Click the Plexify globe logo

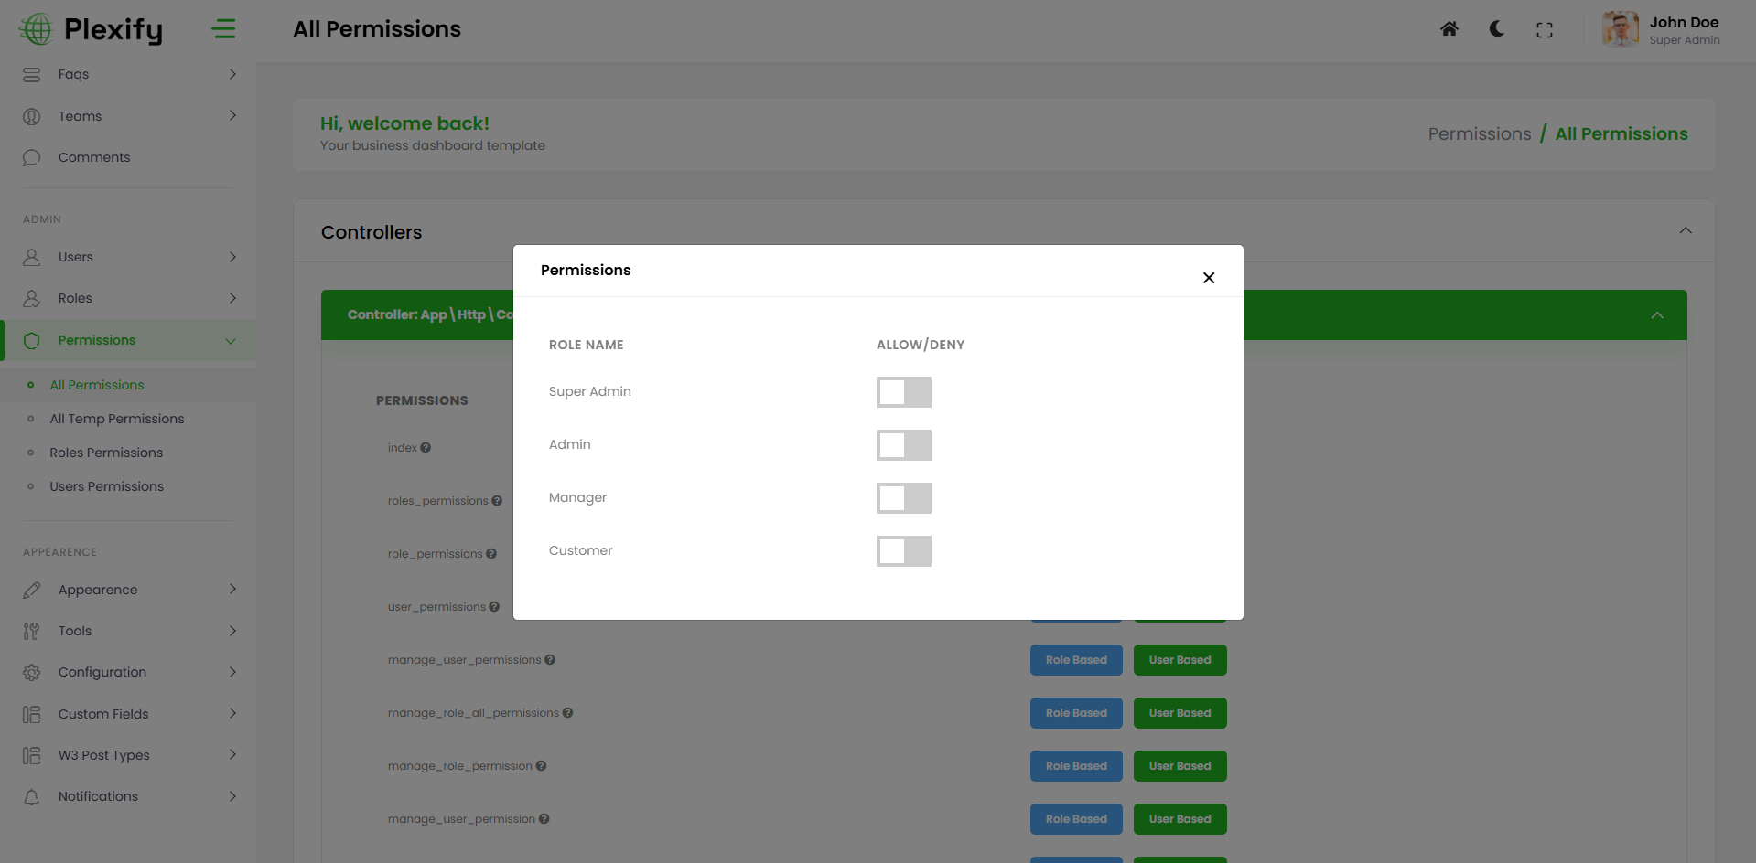37,29
